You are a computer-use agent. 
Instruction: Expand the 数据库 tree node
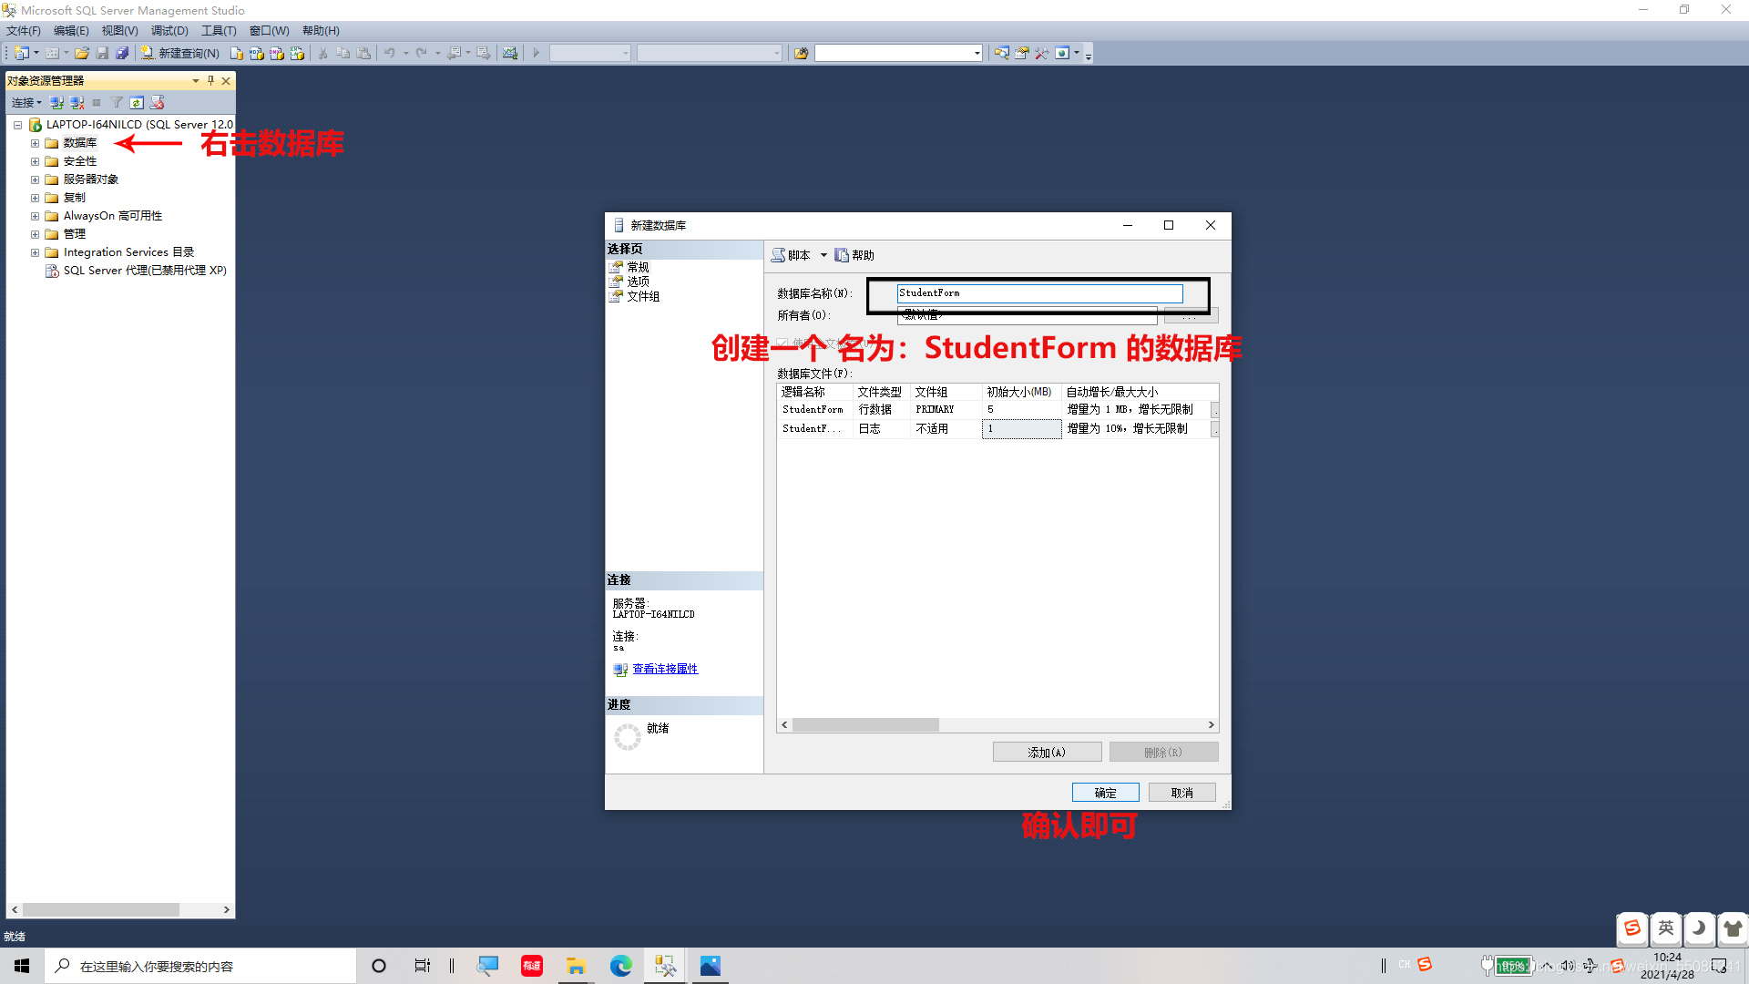35,143
